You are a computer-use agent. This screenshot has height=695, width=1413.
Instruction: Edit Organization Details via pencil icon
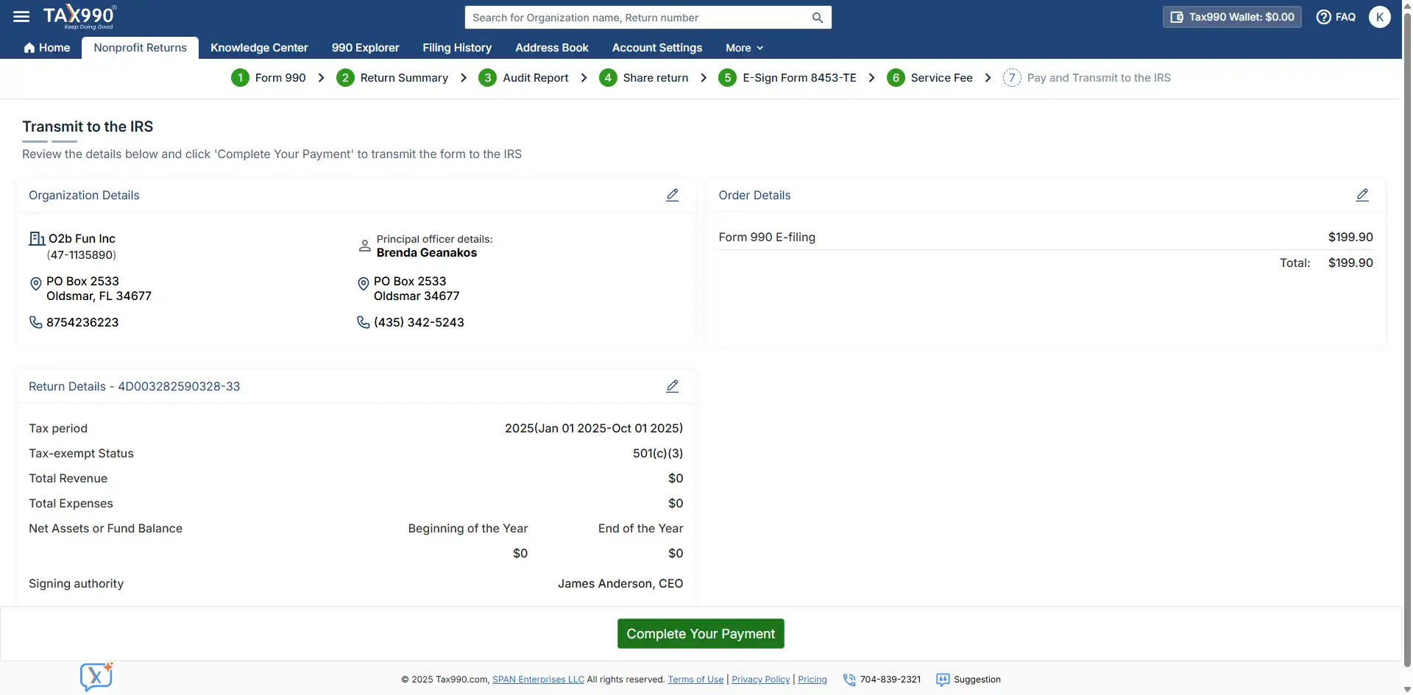(x=672, y=195)
